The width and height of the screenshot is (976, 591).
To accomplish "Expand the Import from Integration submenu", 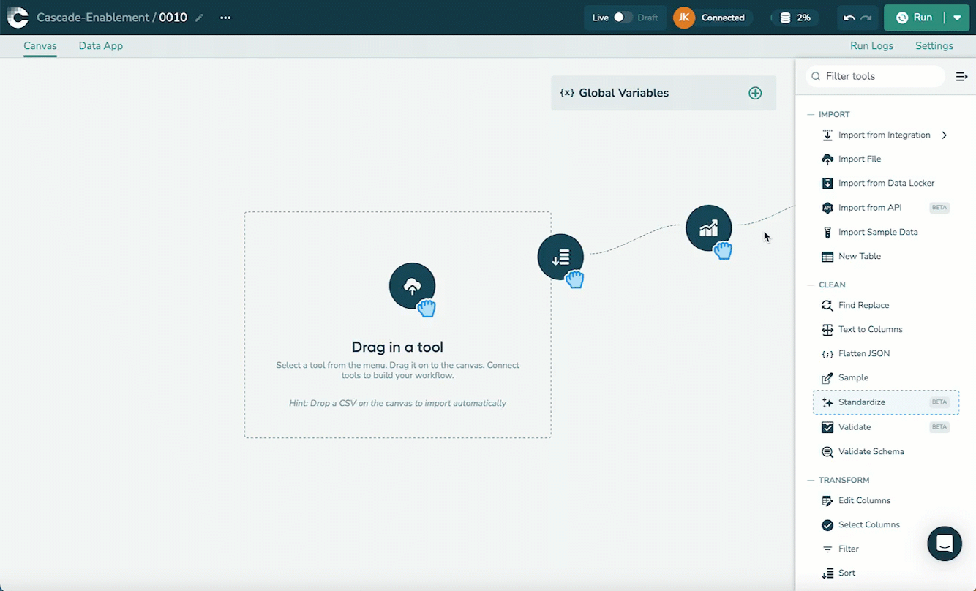I will (945, 135).
